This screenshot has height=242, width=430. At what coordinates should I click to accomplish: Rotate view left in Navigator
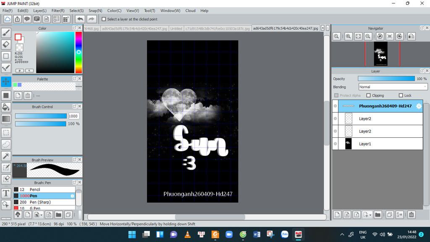tap(380, 36)
